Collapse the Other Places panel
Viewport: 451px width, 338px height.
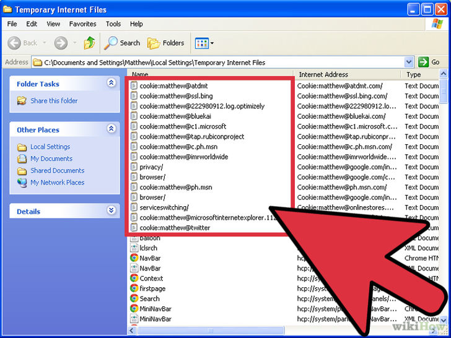(112, 129)
